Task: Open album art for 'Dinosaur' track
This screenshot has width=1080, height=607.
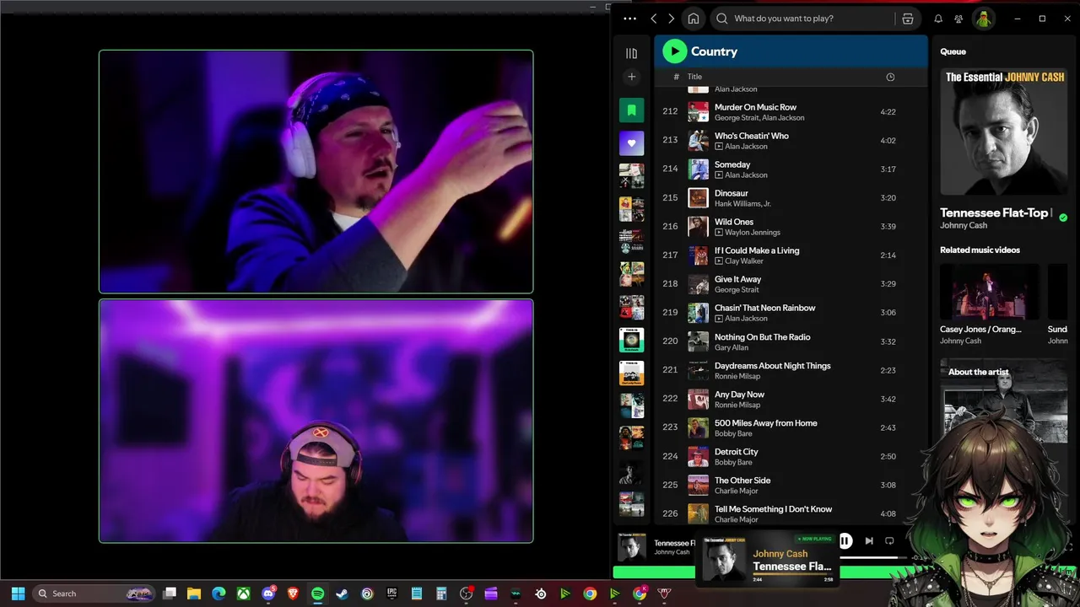Action: (x=698, y=198)
